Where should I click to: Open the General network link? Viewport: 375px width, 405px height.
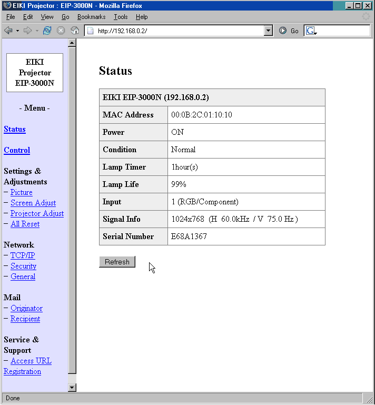click(23, 276)
